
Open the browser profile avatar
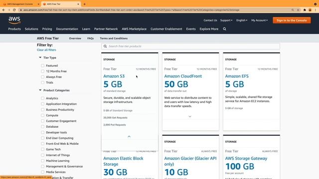tap(310, 10)
